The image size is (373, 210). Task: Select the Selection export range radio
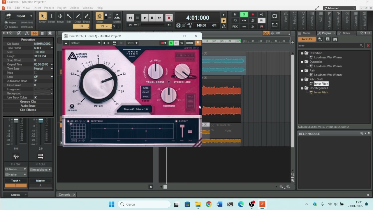point(6,27)
